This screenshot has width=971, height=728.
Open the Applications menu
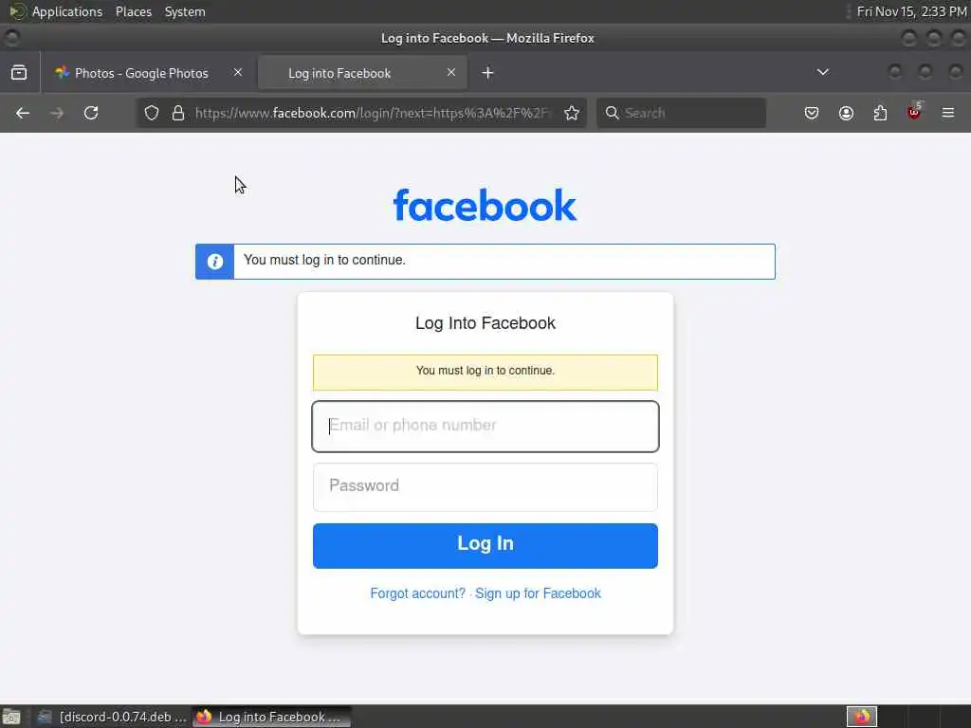click(x=67, y=11)
